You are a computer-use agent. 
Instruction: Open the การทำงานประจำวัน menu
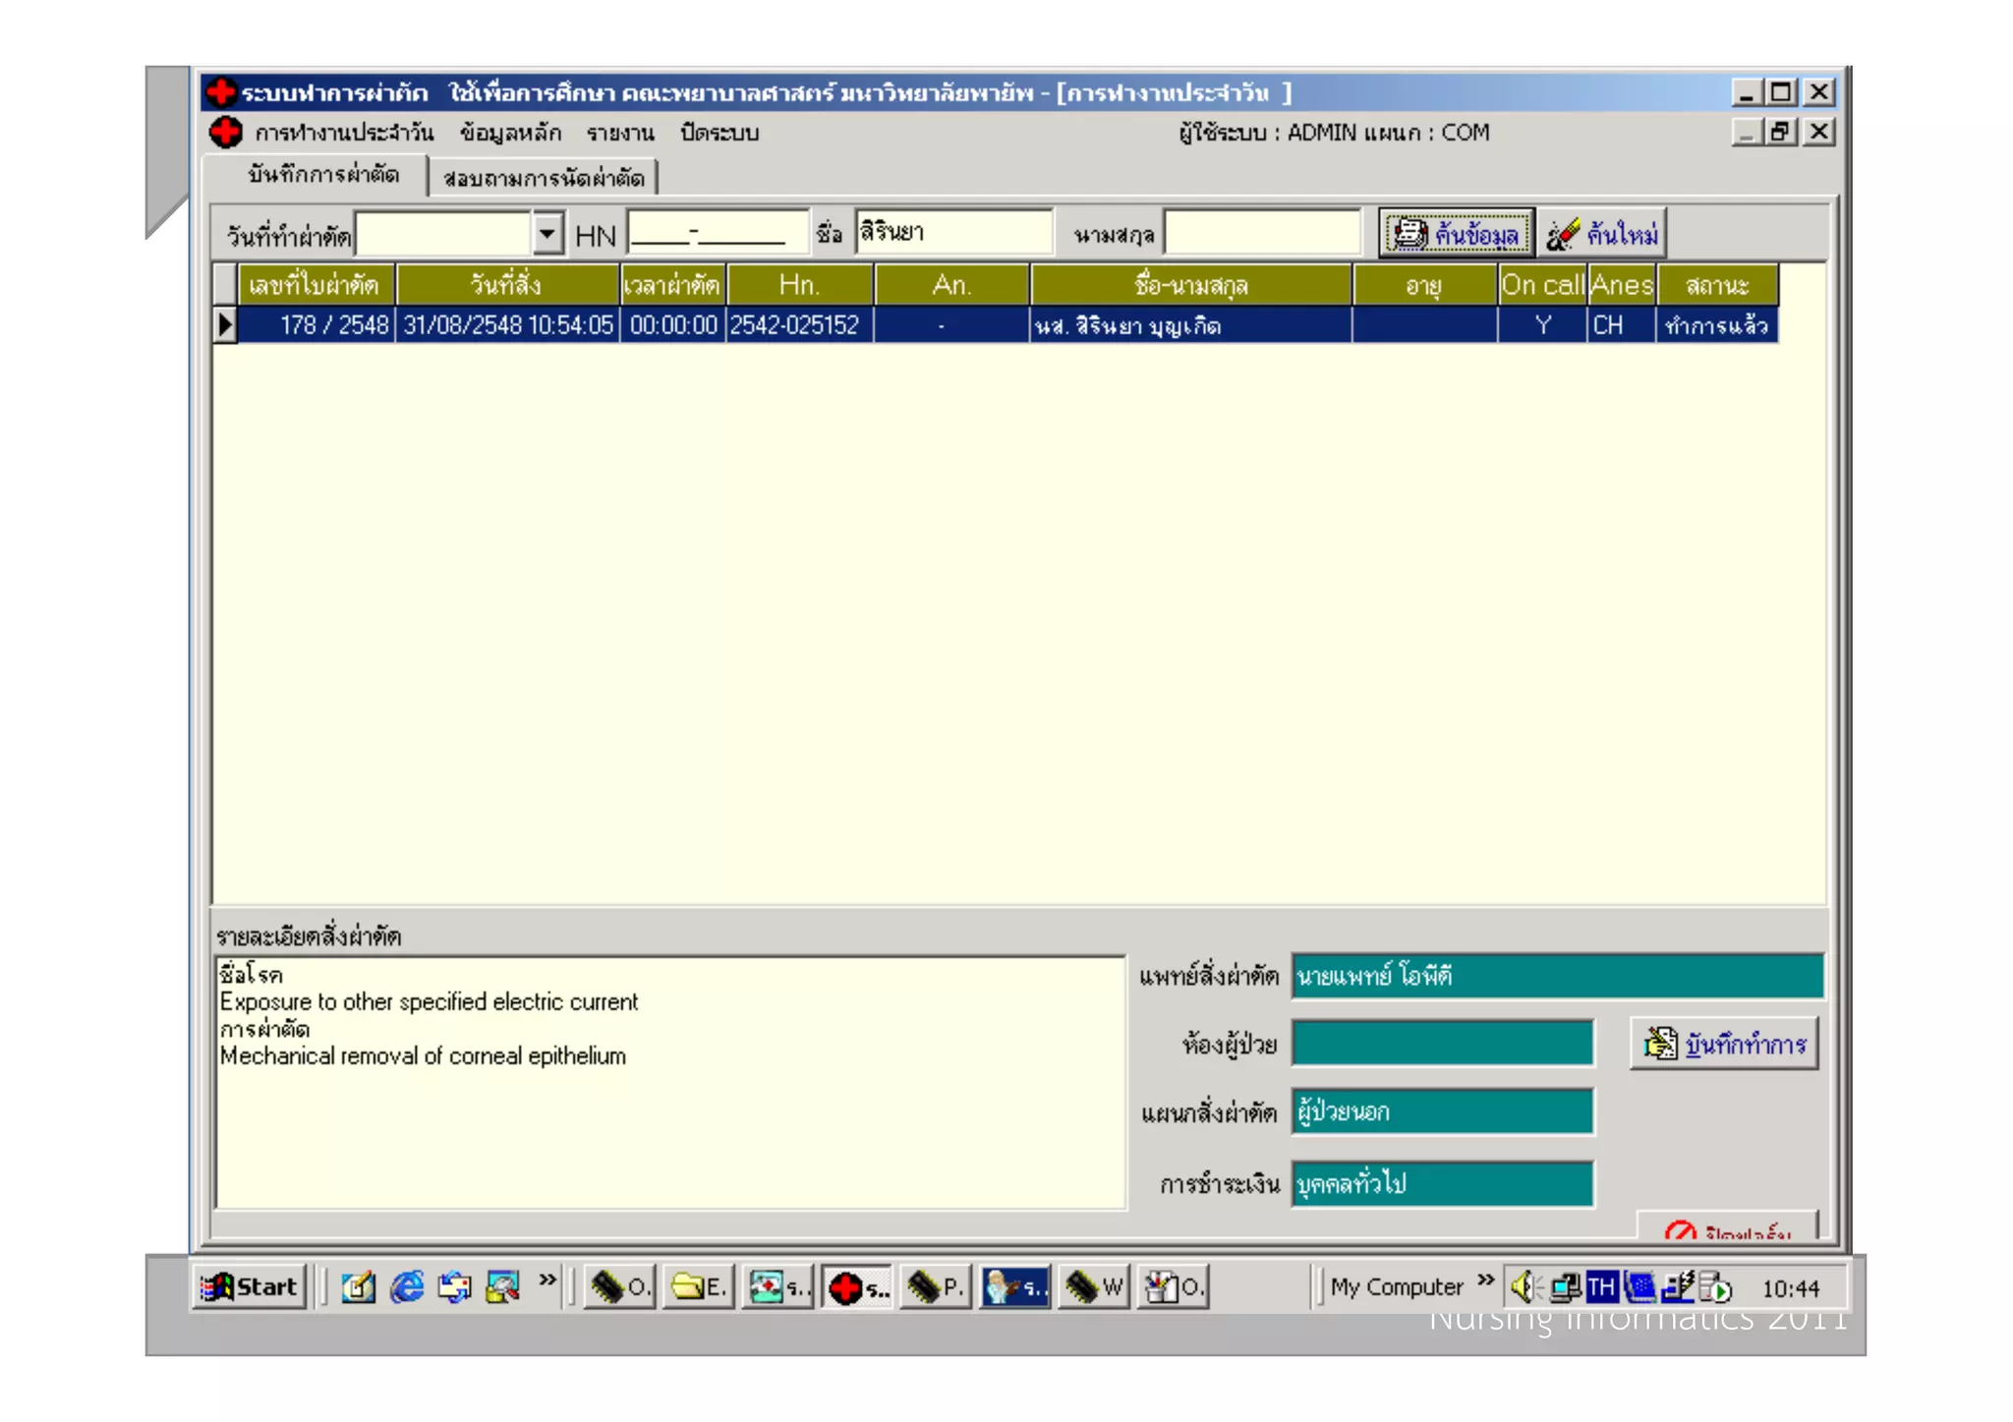point(343,133)
